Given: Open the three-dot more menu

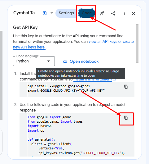Looking at the screenshot, I should 124,13.
